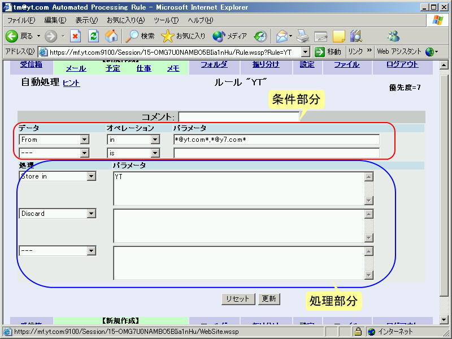452x339 pixels.
Task: Open the ツール menu in menu bar
Action: [x=166, y=20]
